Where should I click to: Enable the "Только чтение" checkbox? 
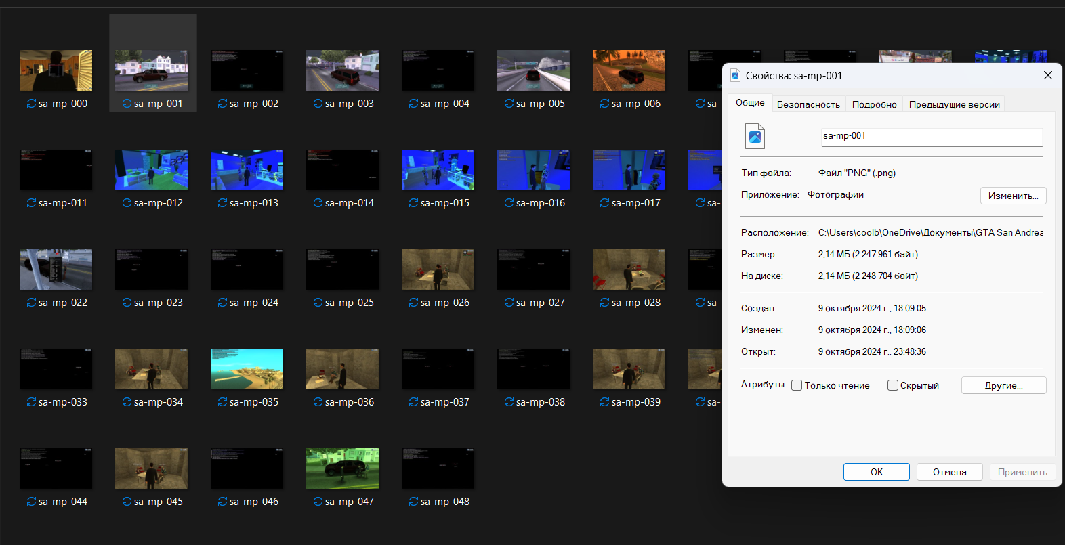[797, 385]
